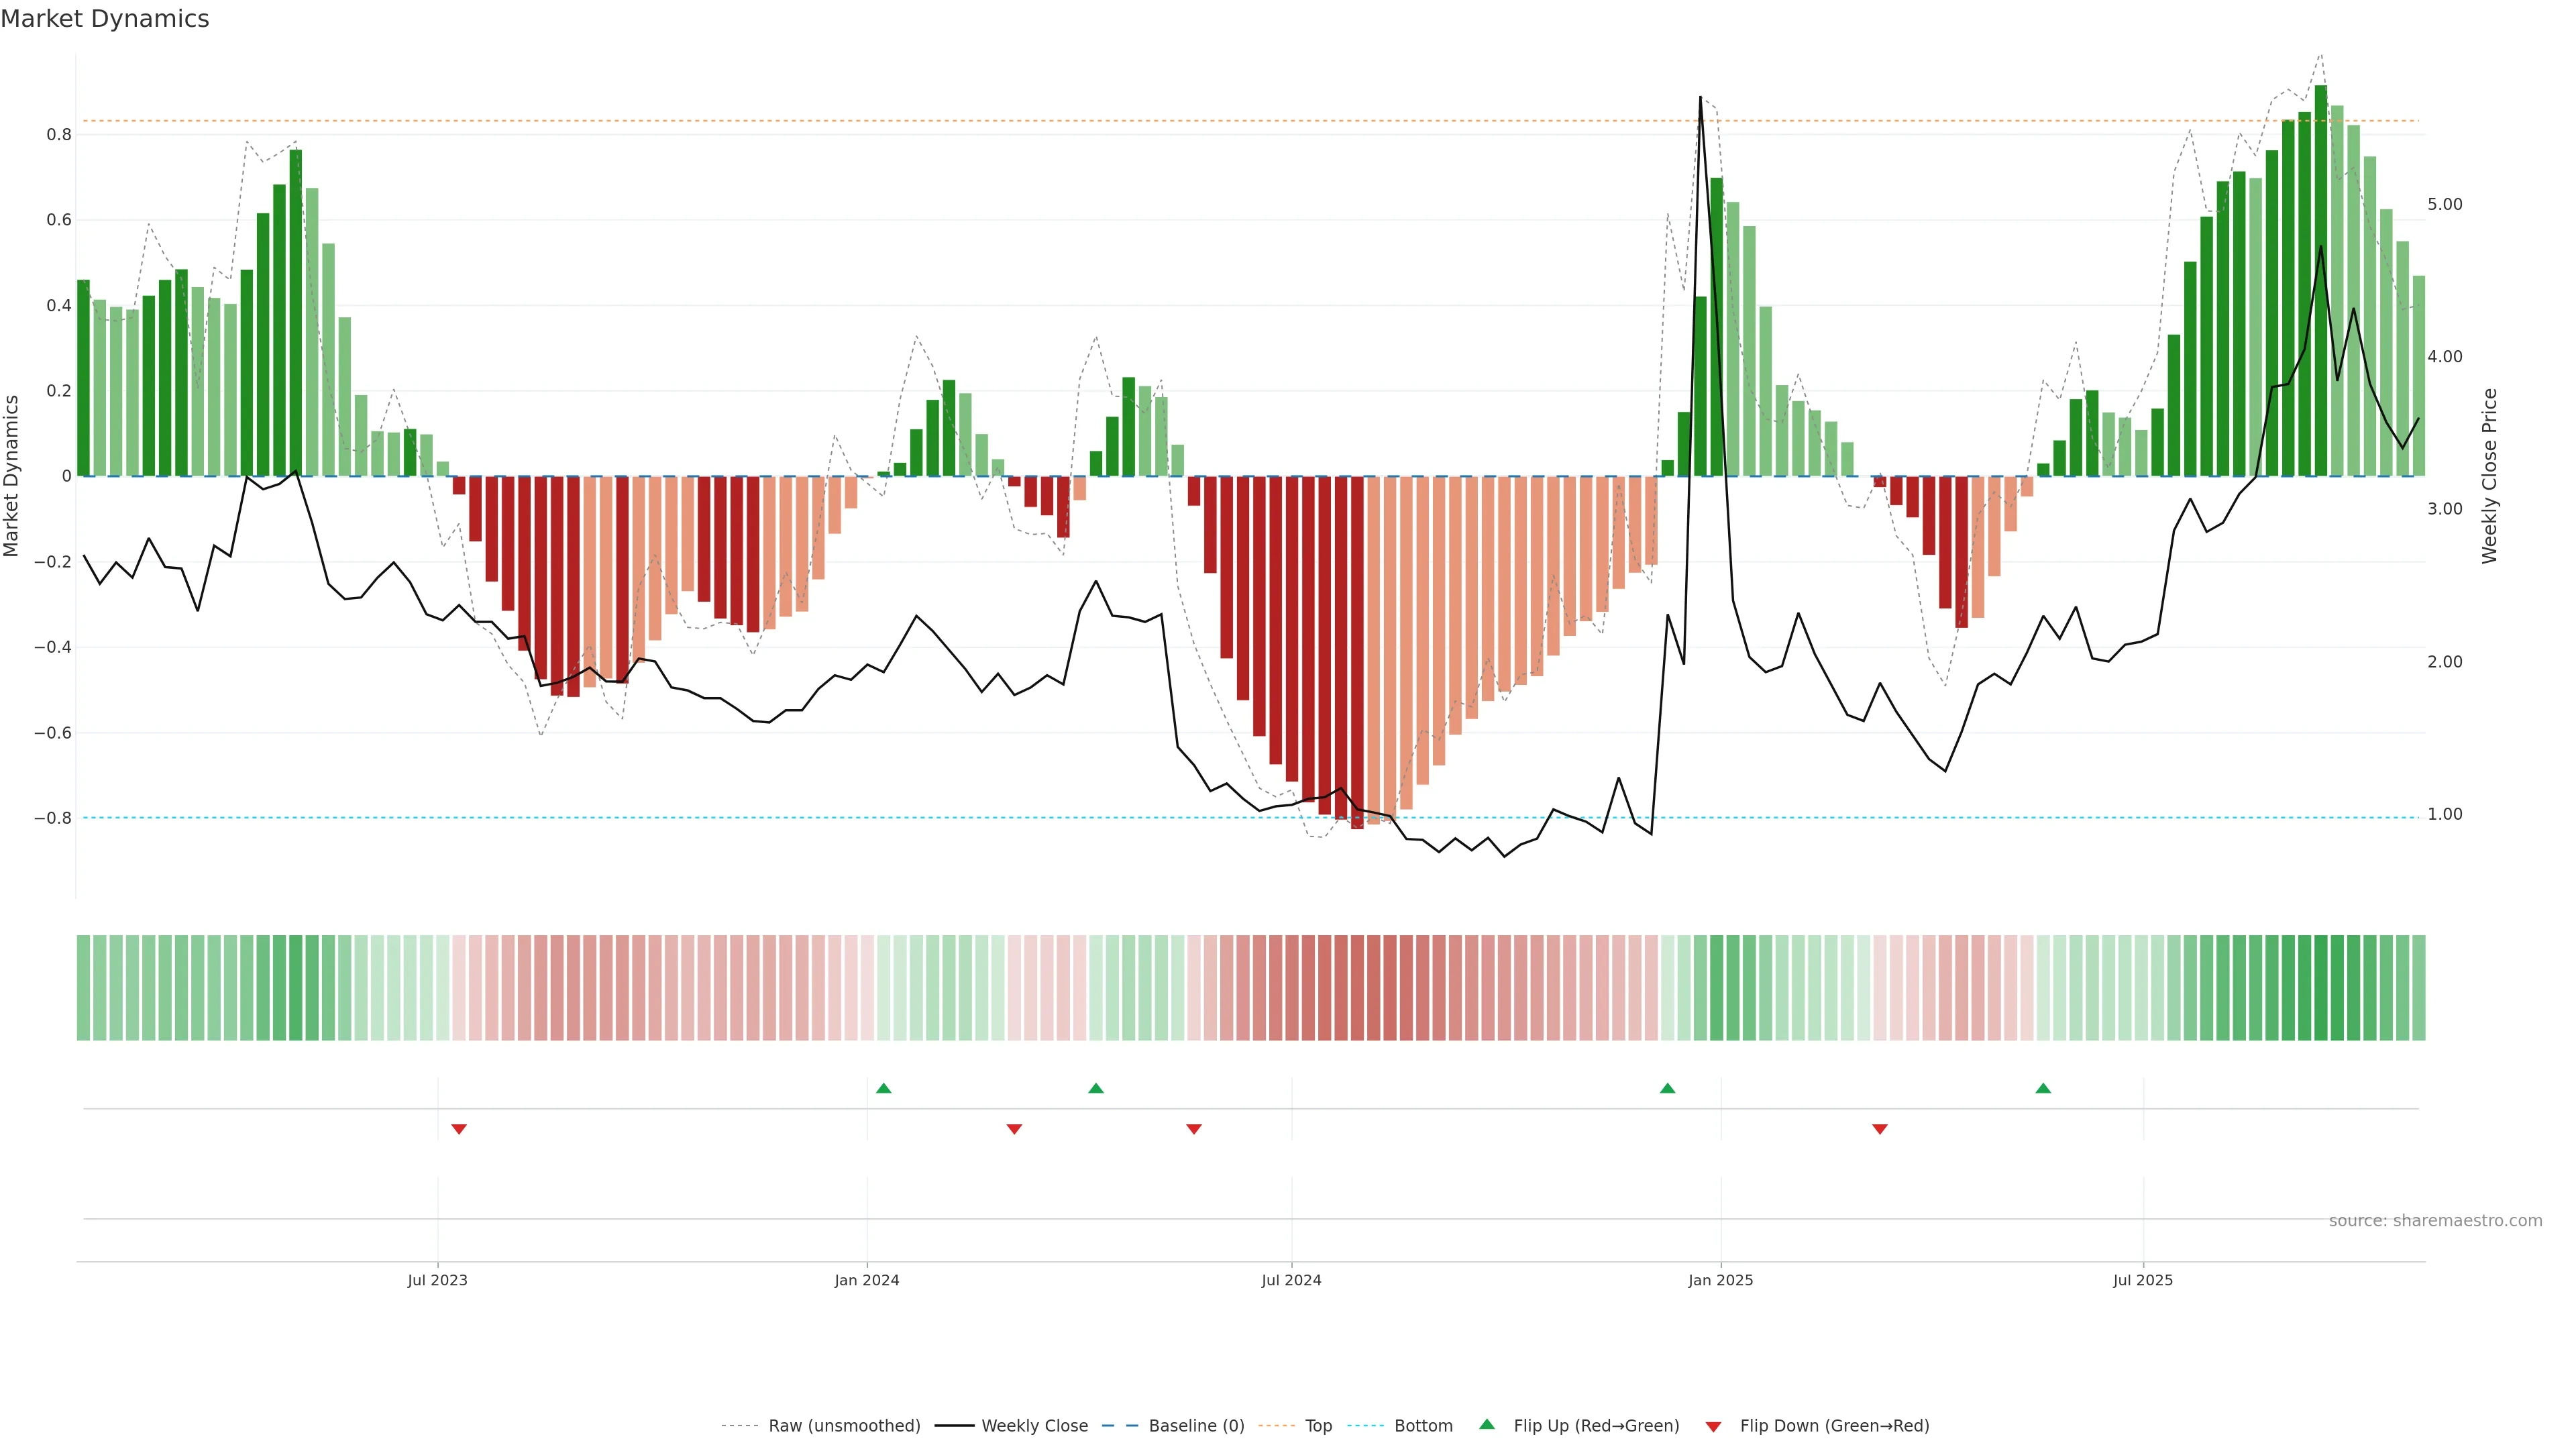Image resolution: width=2576 pixels, height=1449 pixels.
Task: Click the Jan 2025 x-axis label
Action: (1720, 1280)
